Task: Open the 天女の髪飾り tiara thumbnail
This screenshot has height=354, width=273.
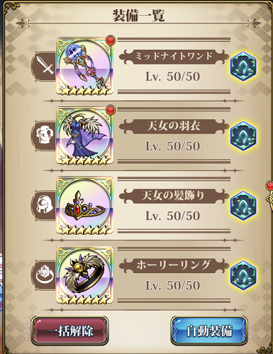Action: click(85, 205)
